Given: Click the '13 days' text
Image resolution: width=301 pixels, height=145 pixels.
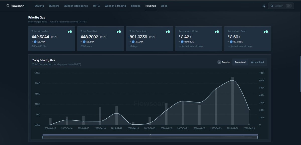Looking at the screenshot, I should coord(133,46).
